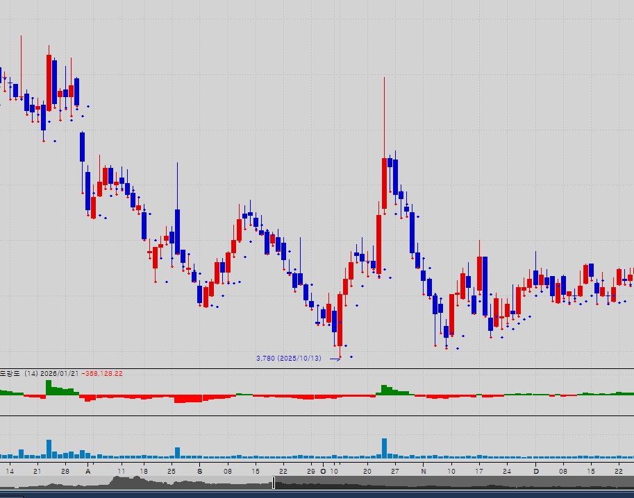This screenshot has width=634, height=498.
Task: Select date label 11 on the time axis
Action: (122, 470)
